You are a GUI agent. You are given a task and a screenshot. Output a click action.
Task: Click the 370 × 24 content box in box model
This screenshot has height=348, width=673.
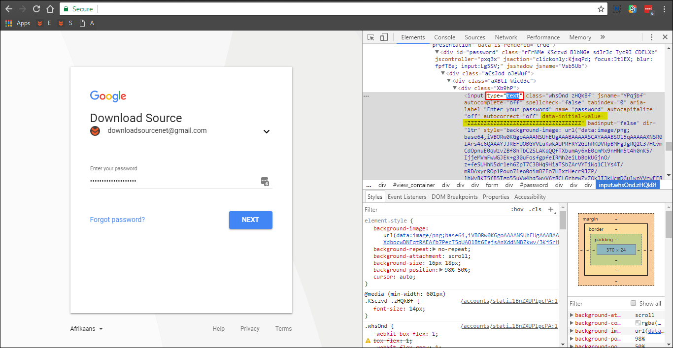point(617,250)
